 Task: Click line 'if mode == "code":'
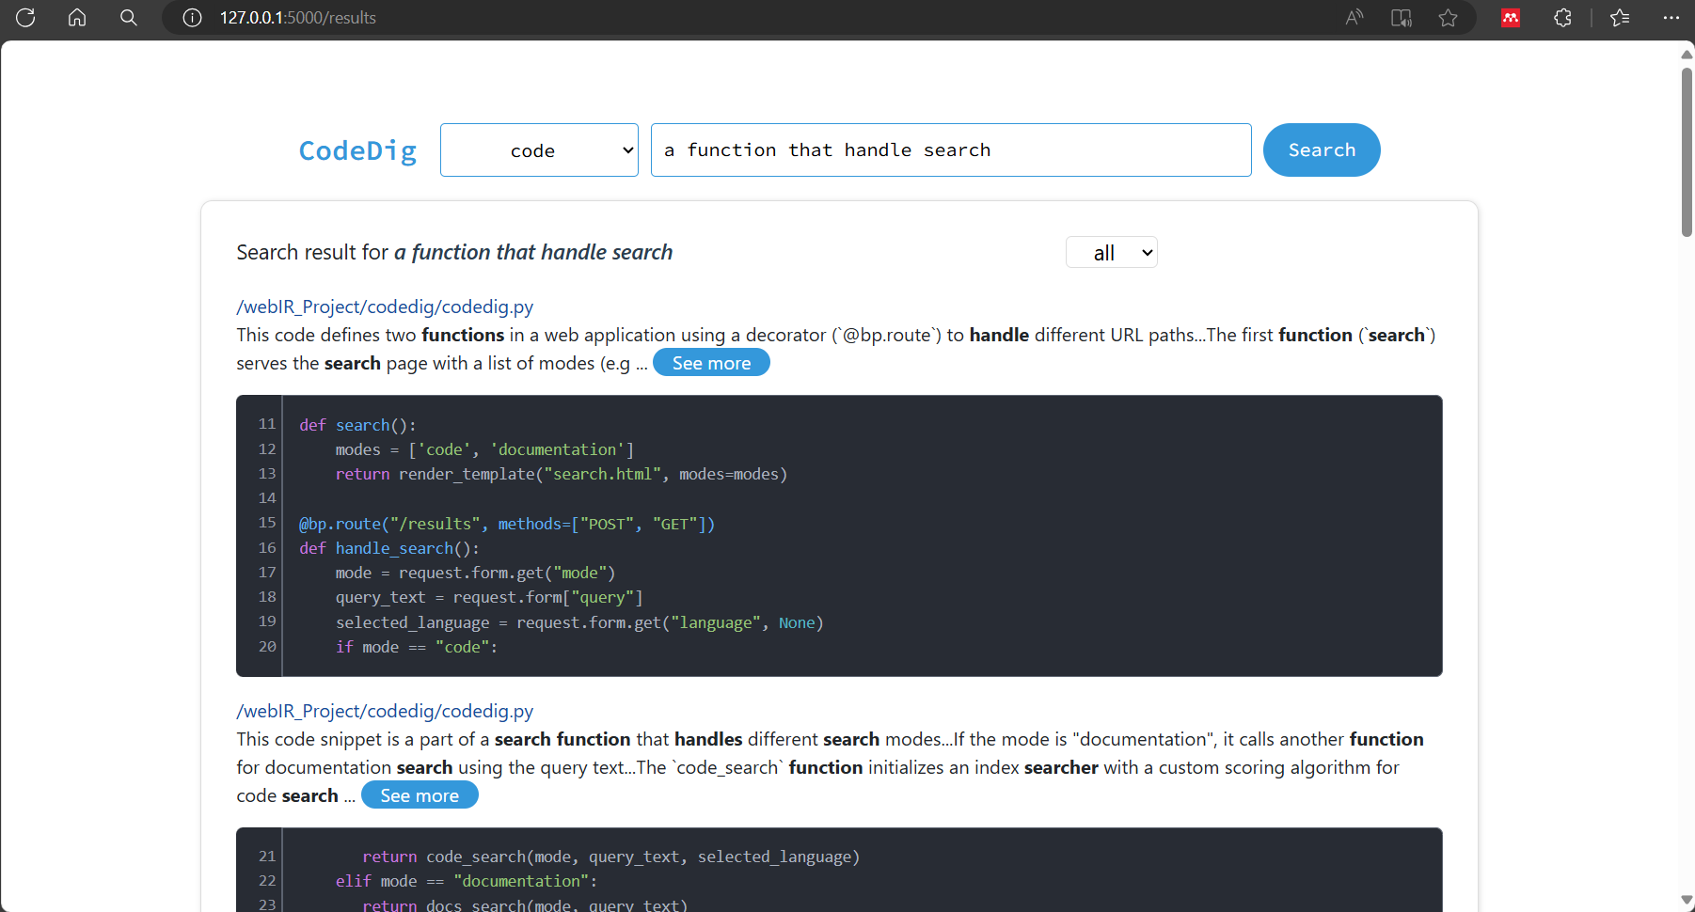pos(417,647)
